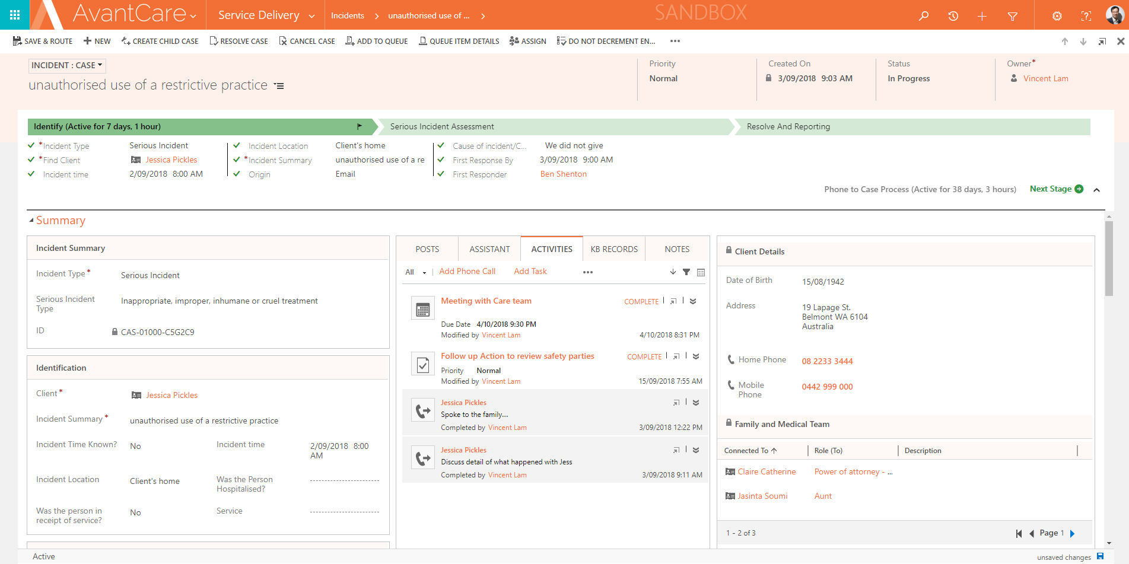
Task: Change activity sort order with the arrow icon
Action: 673,272
